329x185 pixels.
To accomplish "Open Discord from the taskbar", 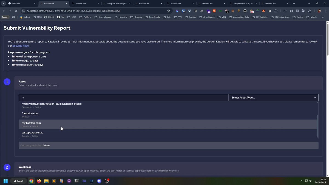I will coord(99,181).
